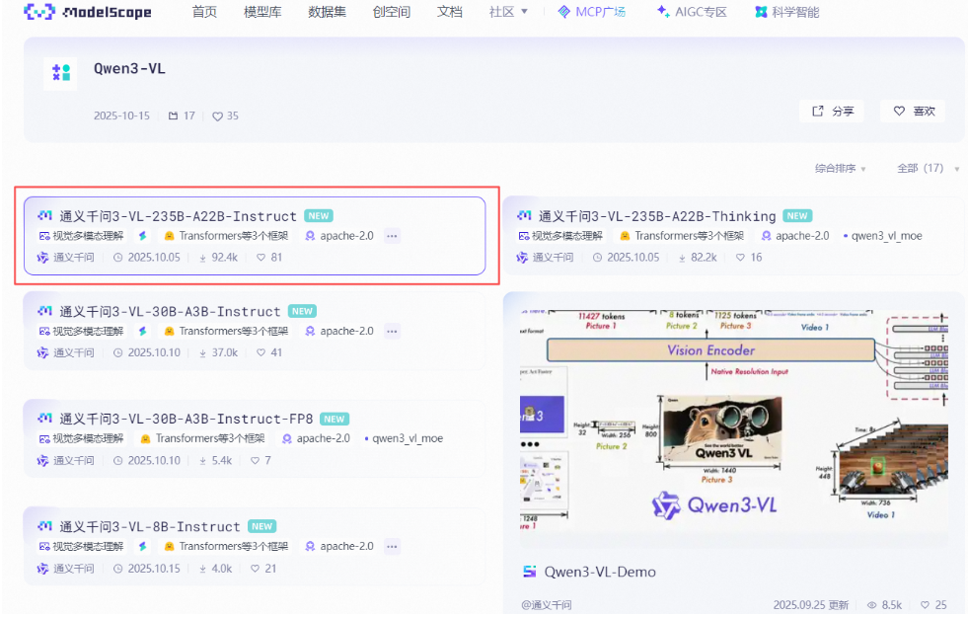Click lightning icon on 30B-A3B-Instruct card
The width and height of the screenshot is (968, 617).
tap(143, 331)
